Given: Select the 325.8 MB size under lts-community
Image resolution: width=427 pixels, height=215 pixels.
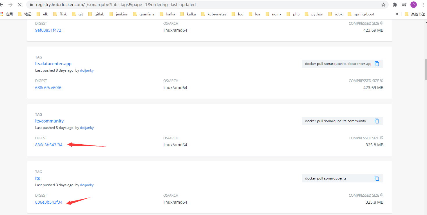Looking at the screenshot, I should point(374,145).
